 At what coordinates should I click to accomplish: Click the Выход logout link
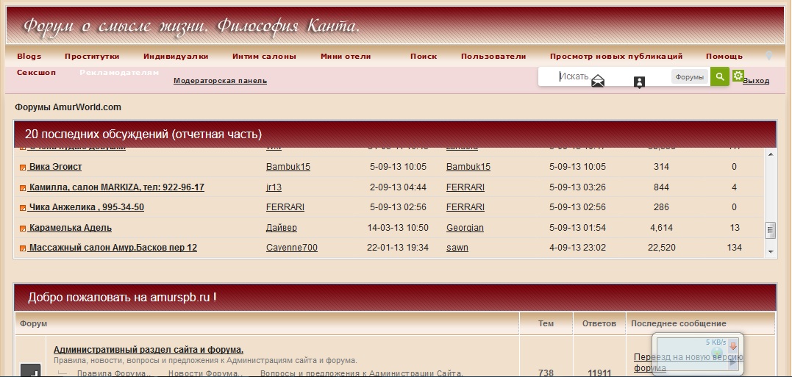tap(756, 81)
